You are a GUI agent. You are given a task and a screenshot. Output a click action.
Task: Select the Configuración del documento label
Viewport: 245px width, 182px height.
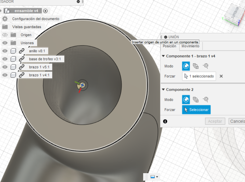(x=36, y=19)
